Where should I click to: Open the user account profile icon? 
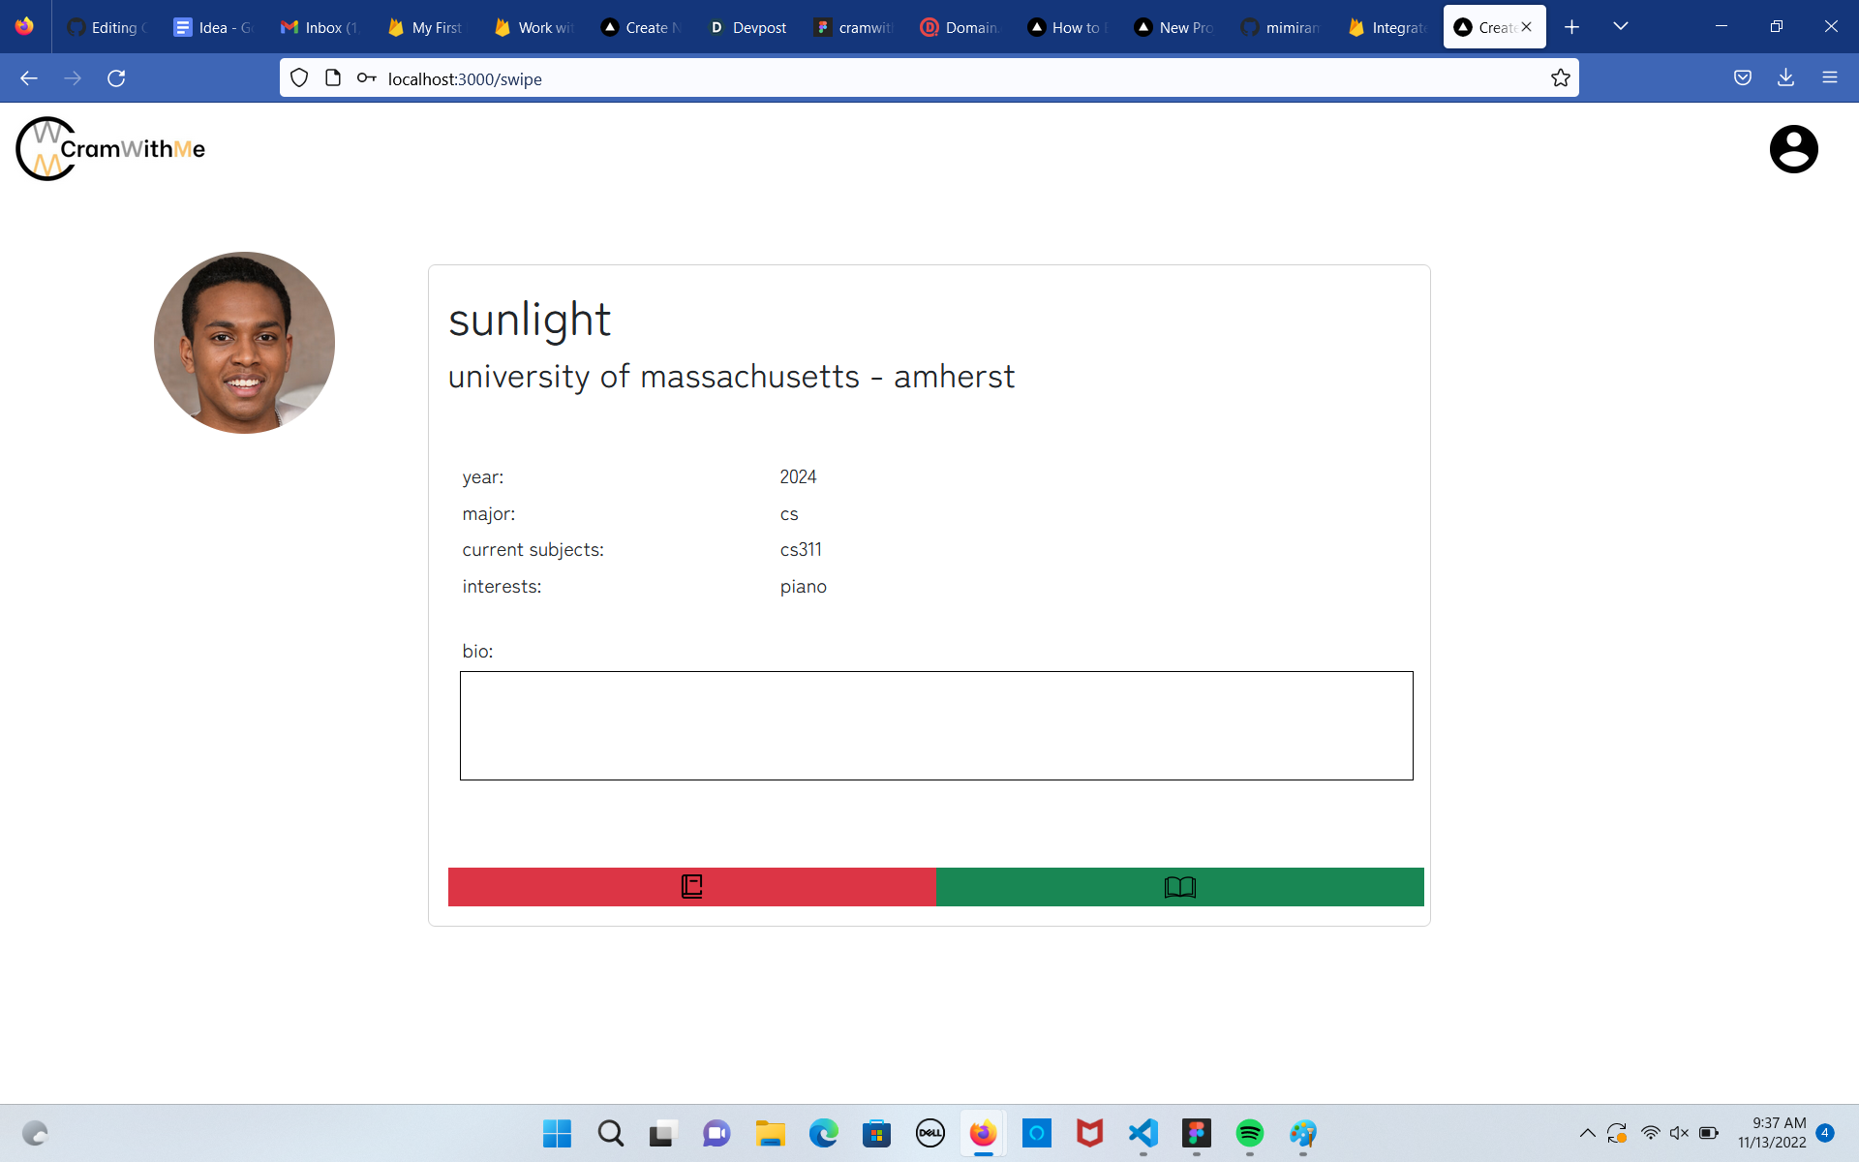pos(1793,149)
